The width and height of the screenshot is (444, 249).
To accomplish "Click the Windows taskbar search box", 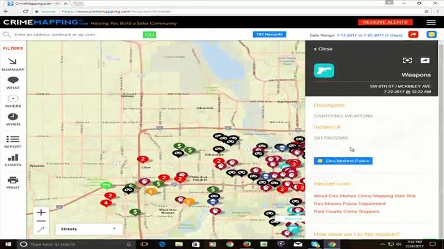I will tap(76, 244).
